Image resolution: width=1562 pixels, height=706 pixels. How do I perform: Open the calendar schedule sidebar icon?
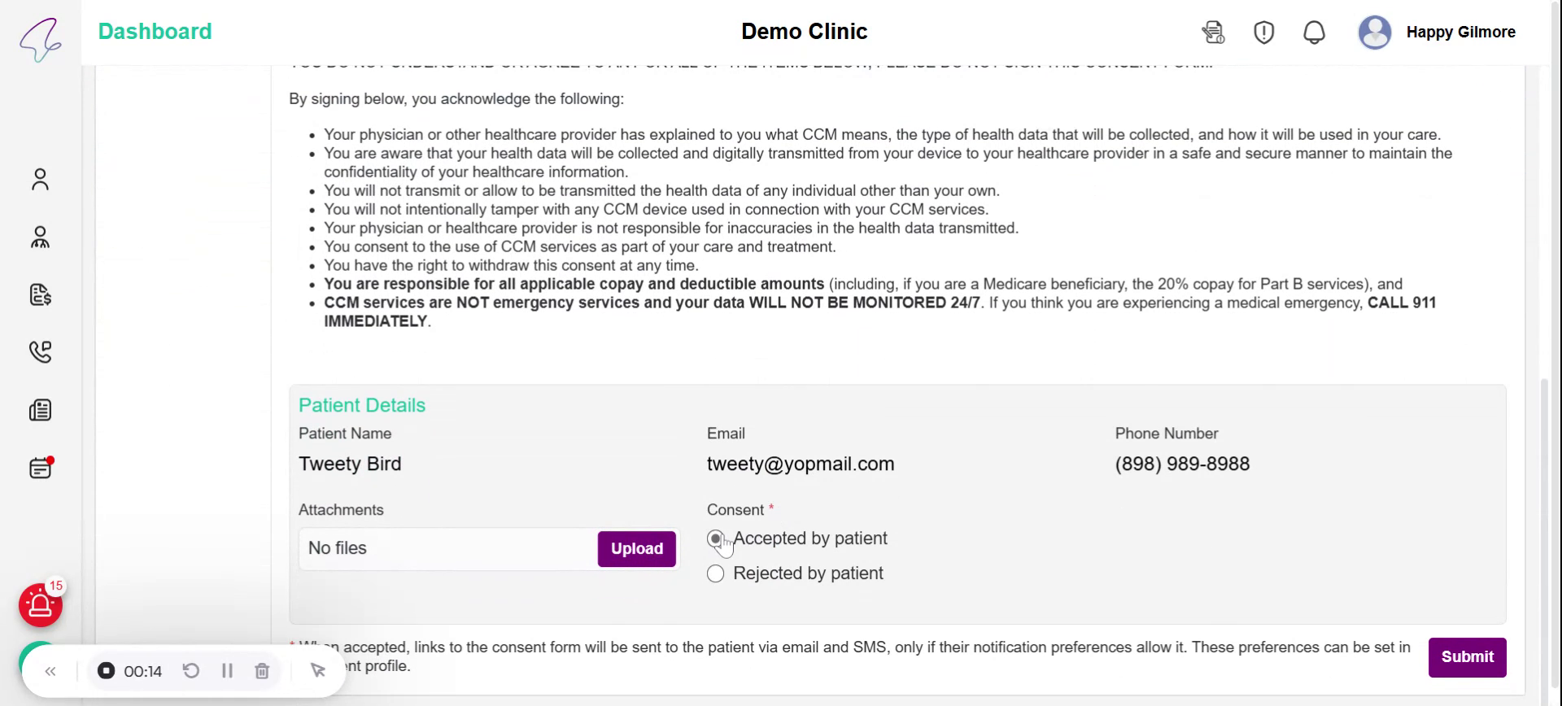(40, 468)
